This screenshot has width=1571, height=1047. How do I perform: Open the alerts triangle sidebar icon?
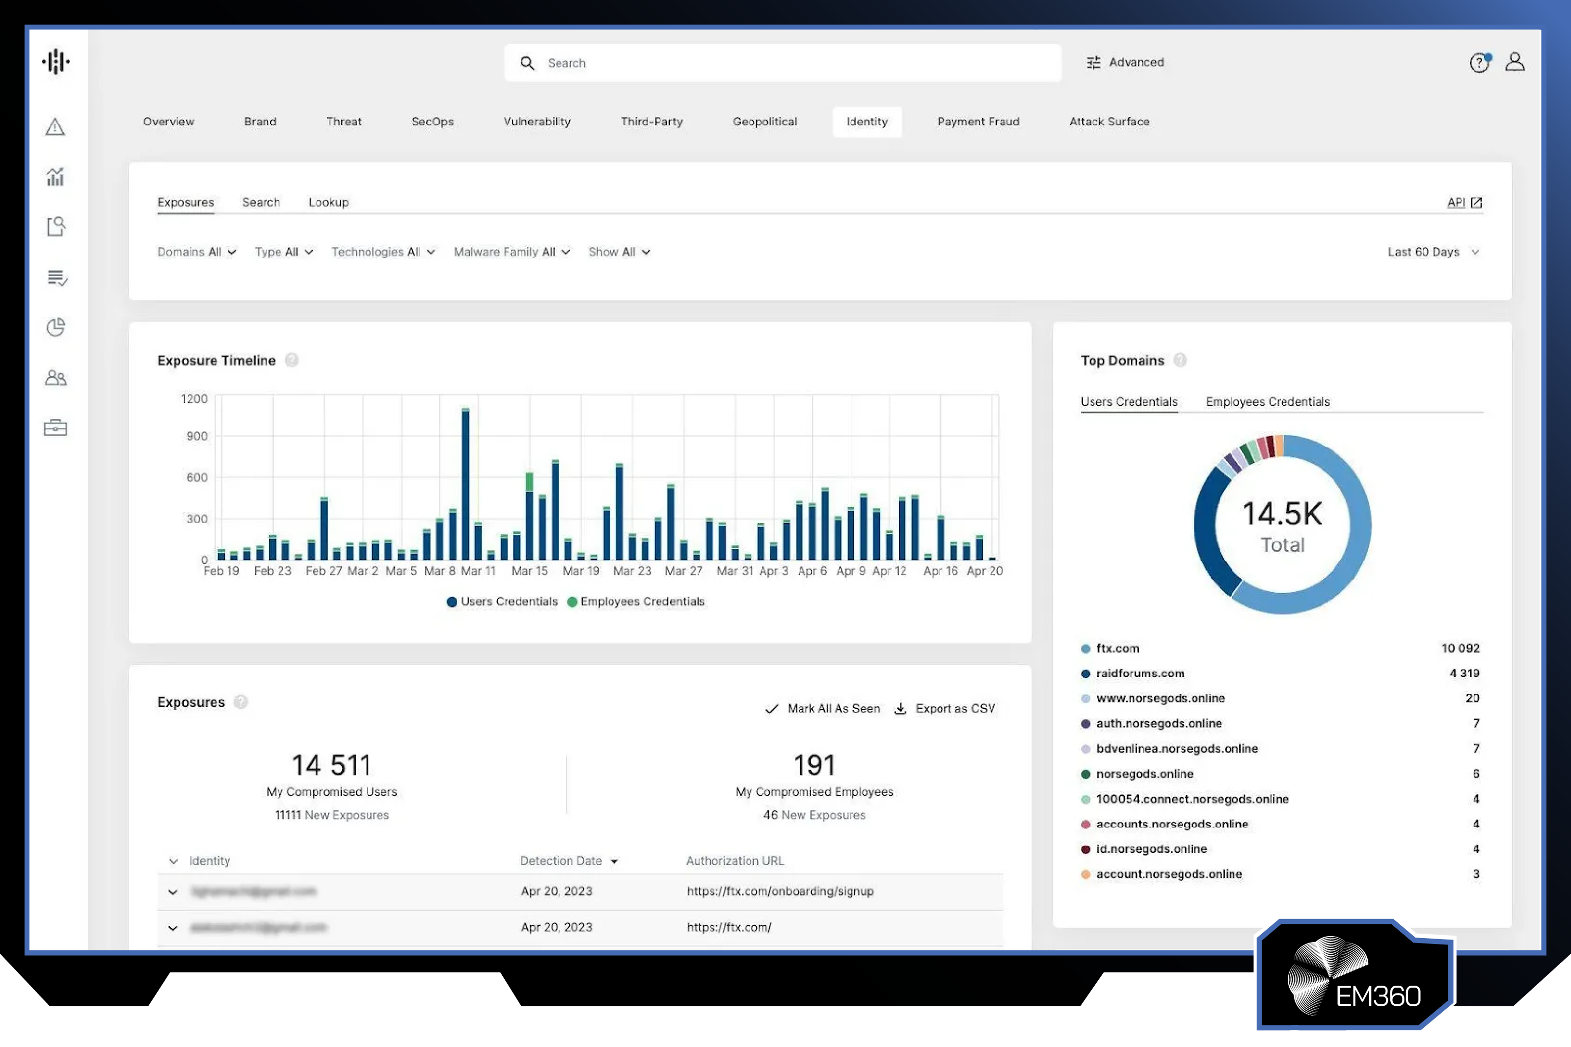(55, 127)
